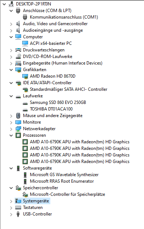Viewport: 144px width, 229px height.
Task: Select the Eingabegeräte (Human Interface Devices) label
Action: click(63, 63)
